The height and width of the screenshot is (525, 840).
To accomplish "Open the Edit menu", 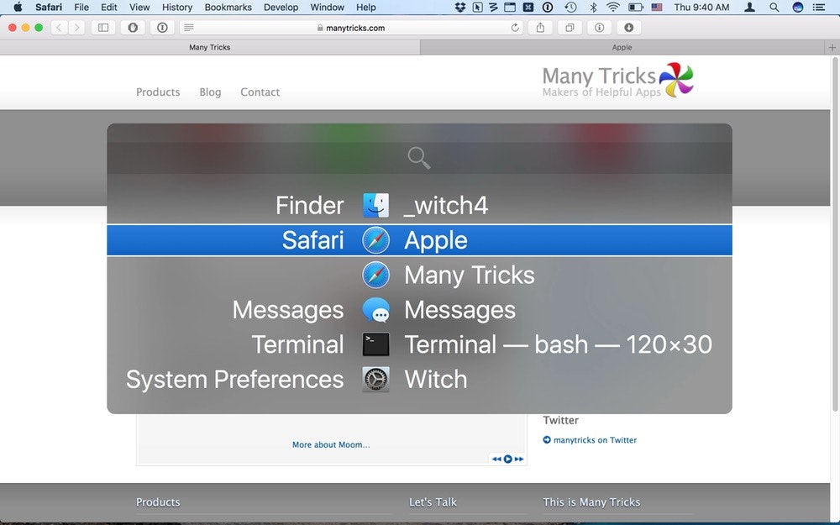I will (x=108, y=7).
